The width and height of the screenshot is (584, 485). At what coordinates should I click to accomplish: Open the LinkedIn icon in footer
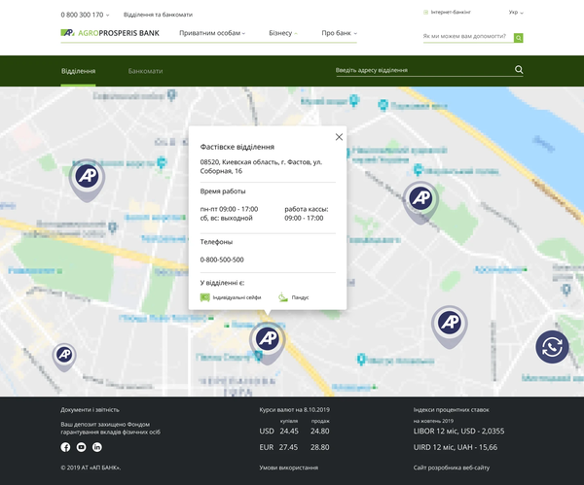97,447
